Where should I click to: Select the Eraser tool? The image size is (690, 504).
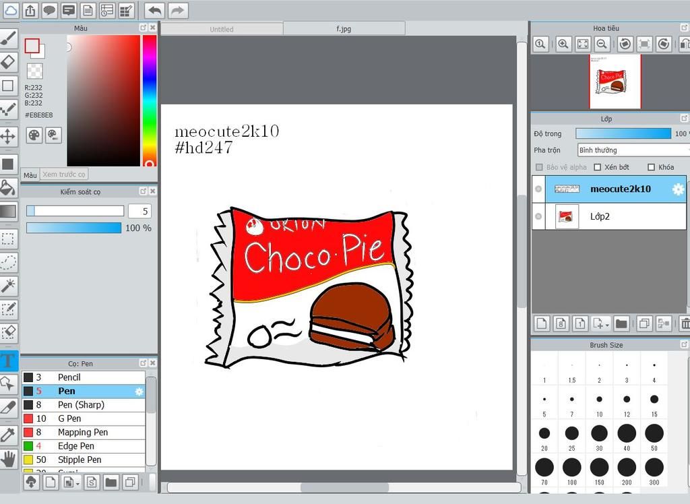(8, 61)
